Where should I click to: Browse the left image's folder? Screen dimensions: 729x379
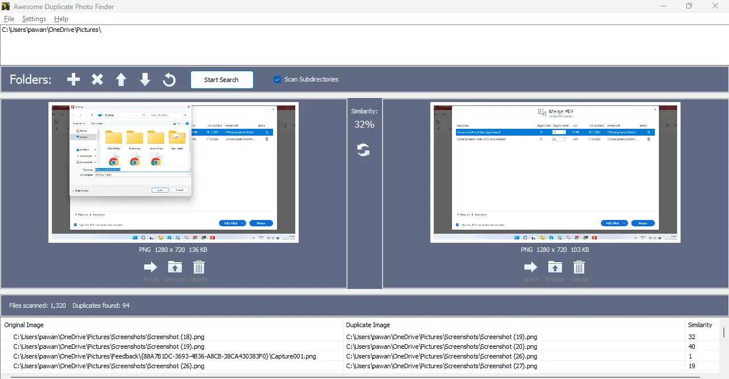(174, 267)
